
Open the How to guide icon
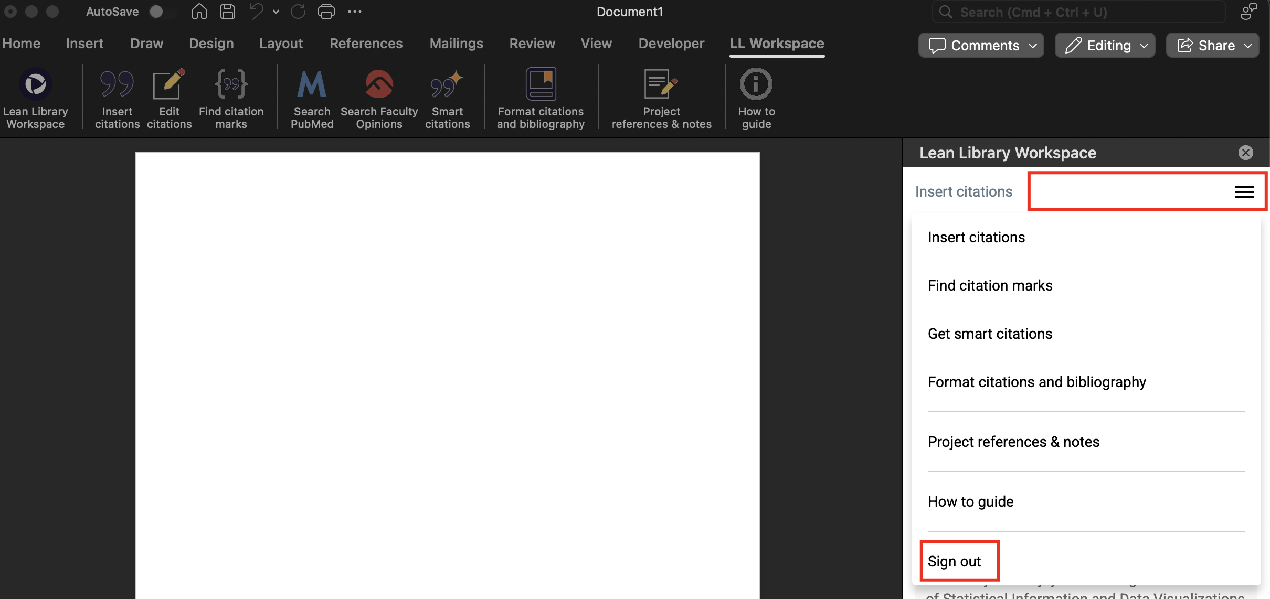coord(755,97)
